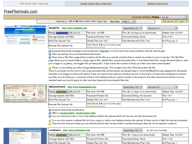Click MEGAUPLOAD rating bar 8 out of 10
This screenshot has height=144, width=192.
(63, 92)
